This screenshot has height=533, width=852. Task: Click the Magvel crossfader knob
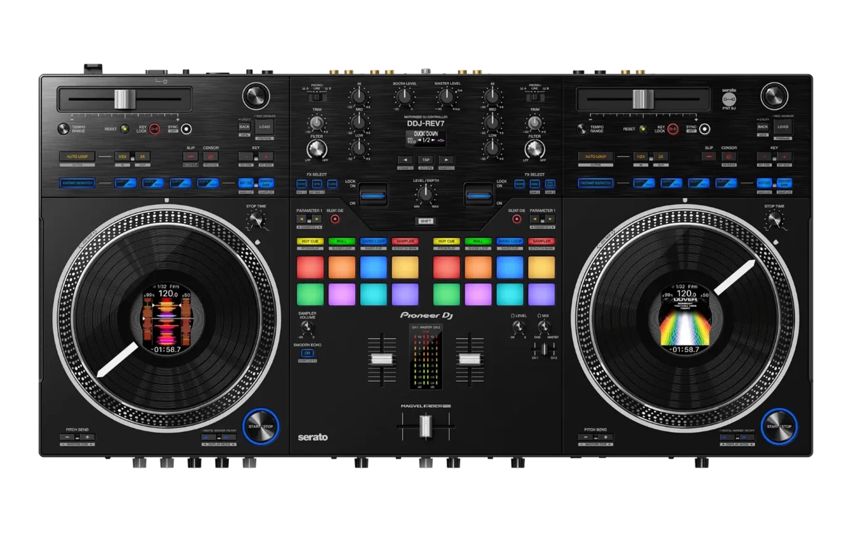[x=426, y=426]
